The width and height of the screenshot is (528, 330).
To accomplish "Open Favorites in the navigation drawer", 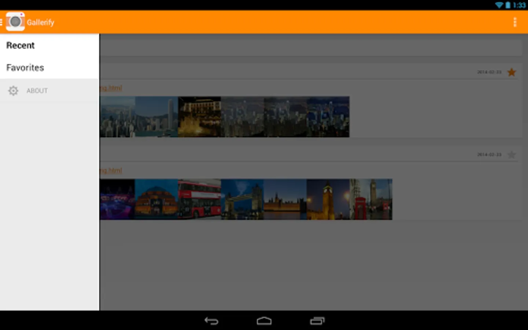I will pyautogui.click(x=49, y=68).
